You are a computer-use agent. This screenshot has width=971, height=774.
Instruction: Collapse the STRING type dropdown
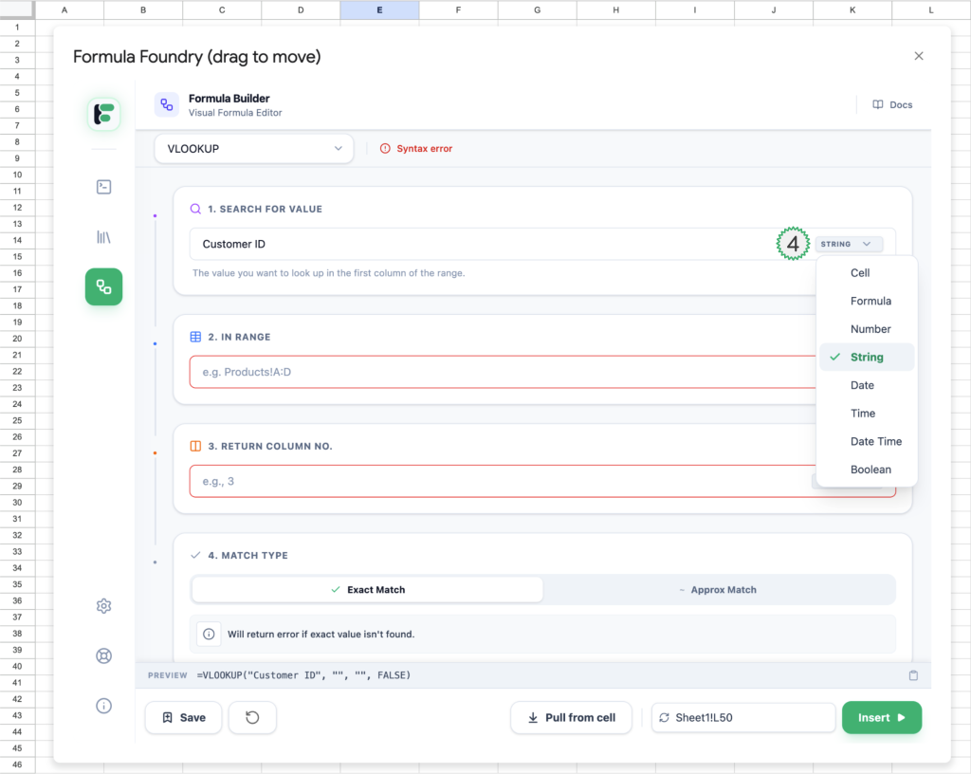point(849,245)
